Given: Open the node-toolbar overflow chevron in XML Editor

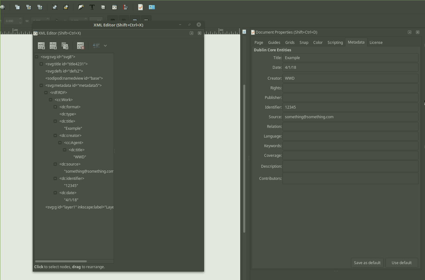Looking at the screenshot, I should [105, 46].
